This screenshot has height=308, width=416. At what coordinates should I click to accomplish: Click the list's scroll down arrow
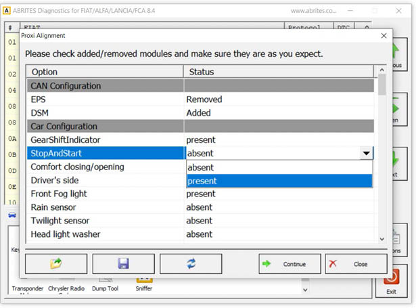[382, 238]
